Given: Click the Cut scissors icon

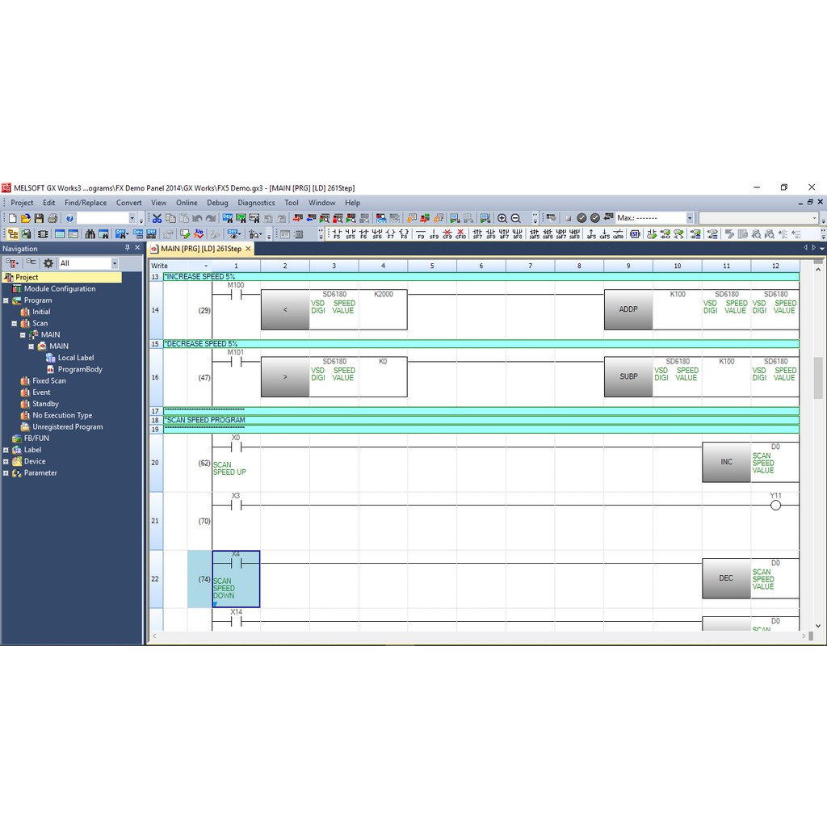Looking at the screenshot, I should tap(157, 218).
